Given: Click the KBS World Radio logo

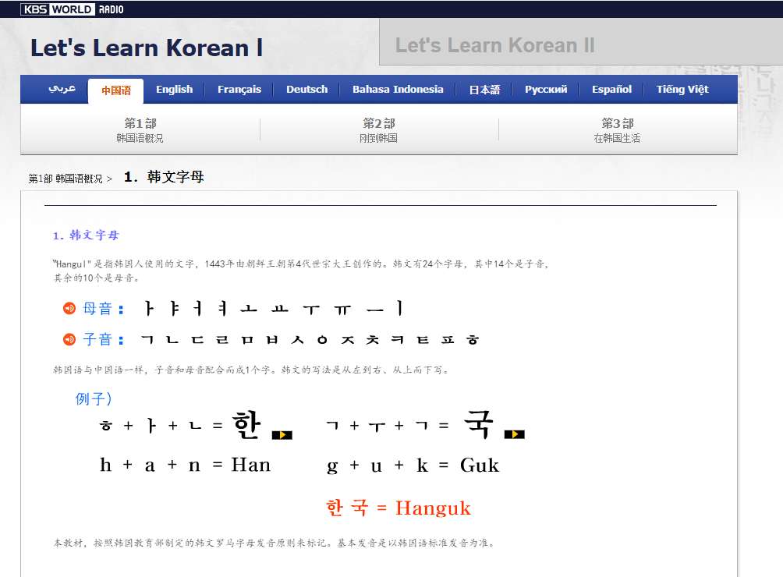Looking at the screenshot, I should pyautogui.click(x=72, y=9).
